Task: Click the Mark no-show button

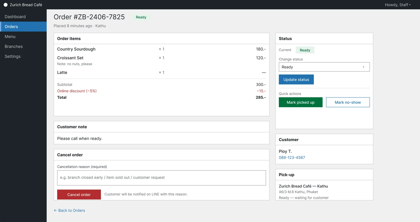Action: (348, 102)
